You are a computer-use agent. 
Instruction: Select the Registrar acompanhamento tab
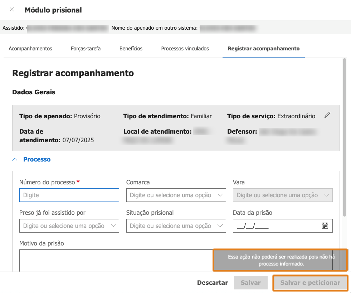tap(263, 49)
